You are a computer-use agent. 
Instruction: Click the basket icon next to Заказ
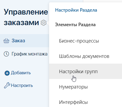6,41
